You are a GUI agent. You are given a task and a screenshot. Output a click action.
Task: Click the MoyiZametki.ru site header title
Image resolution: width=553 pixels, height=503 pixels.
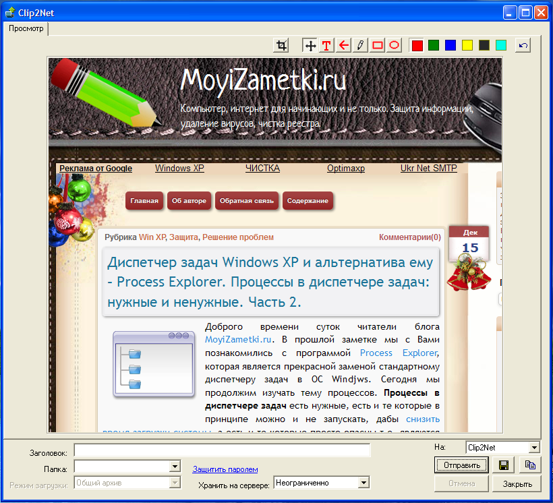pos(263,81)
